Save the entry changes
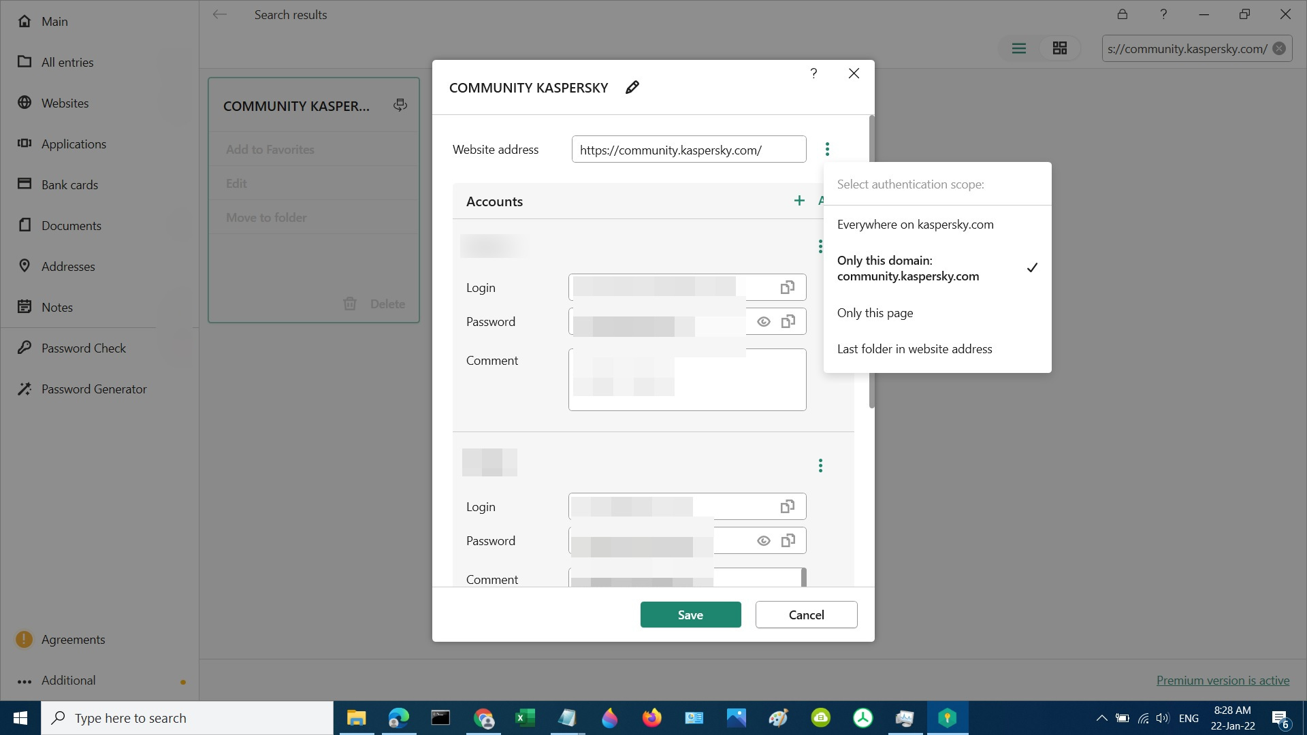The width and height of the screenshot is (1307, 735). pos(690,615)
